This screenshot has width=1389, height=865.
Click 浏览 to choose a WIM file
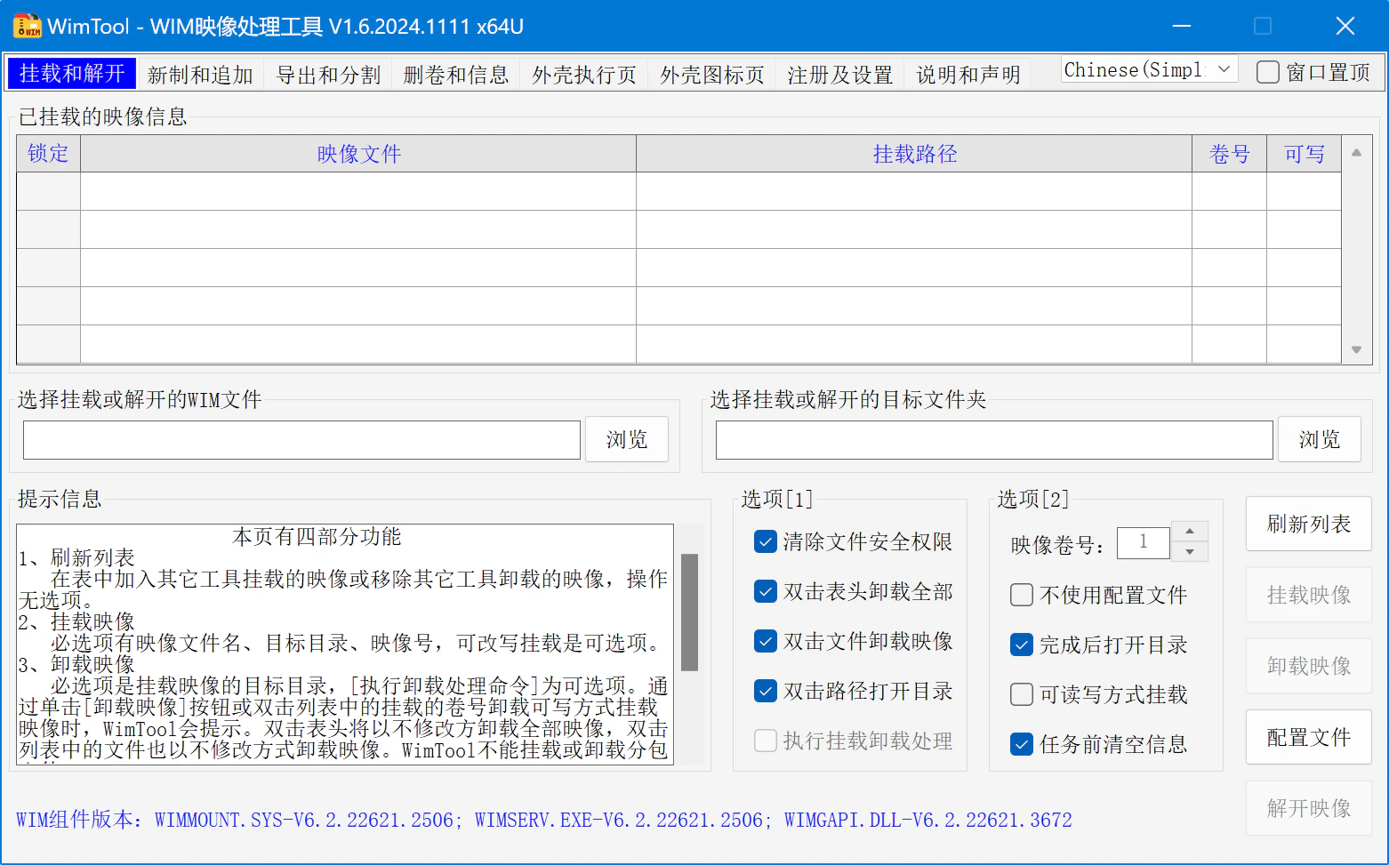point(626,438)
